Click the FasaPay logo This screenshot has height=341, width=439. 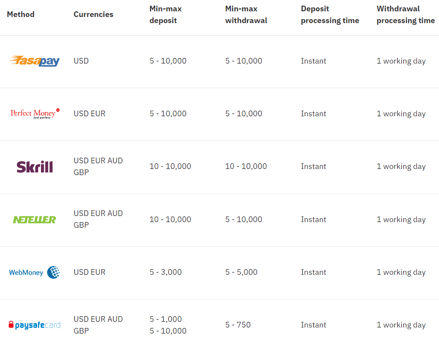pos(34,61)
